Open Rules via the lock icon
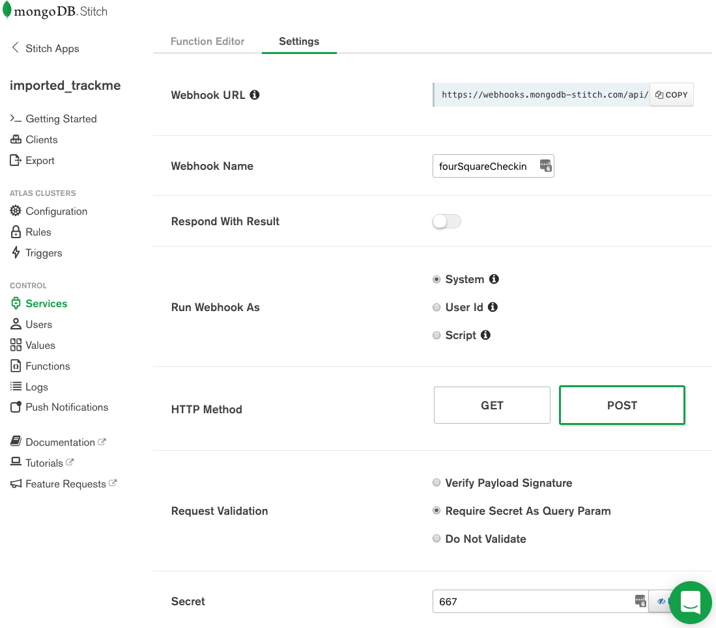This screenshot has height=628, width=716. [x=39, y=232]
